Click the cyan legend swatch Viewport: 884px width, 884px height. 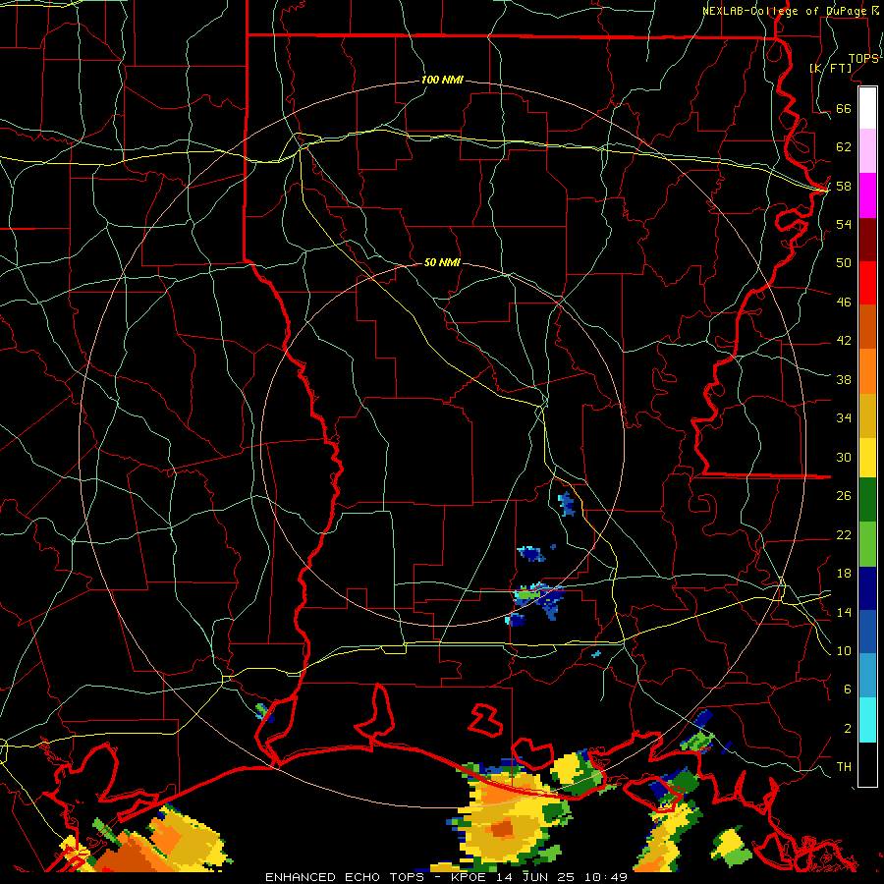pyautogui.click(x=867, y=720)
